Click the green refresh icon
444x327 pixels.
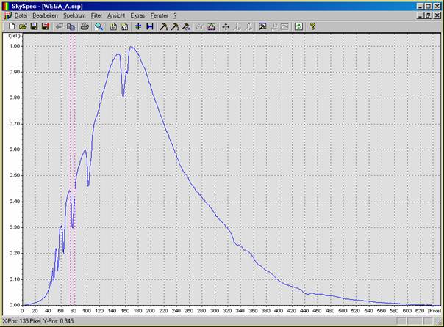click(298, 26)
